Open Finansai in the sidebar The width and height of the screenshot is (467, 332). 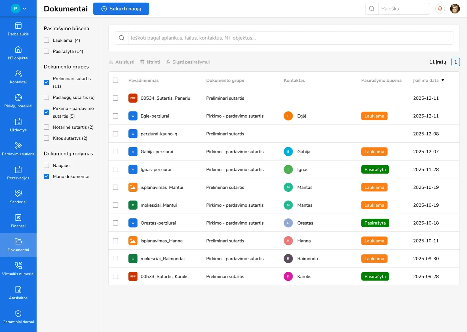18,221
